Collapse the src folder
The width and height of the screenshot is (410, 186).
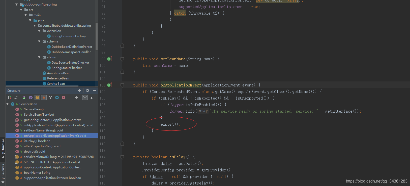coord(21,10)
